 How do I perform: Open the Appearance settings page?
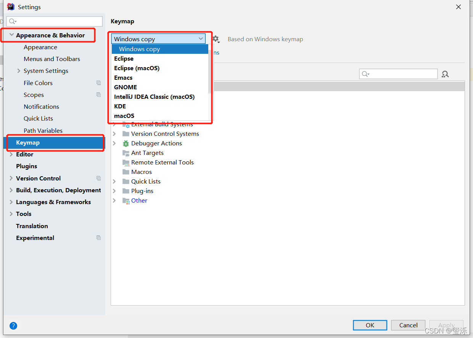(x=40, y=47)
